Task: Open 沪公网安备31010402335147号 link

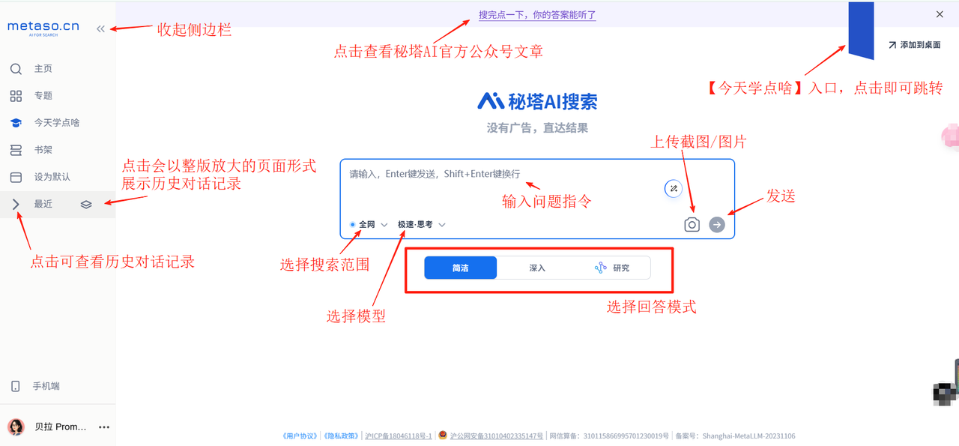Action: [x=497, y=436]
